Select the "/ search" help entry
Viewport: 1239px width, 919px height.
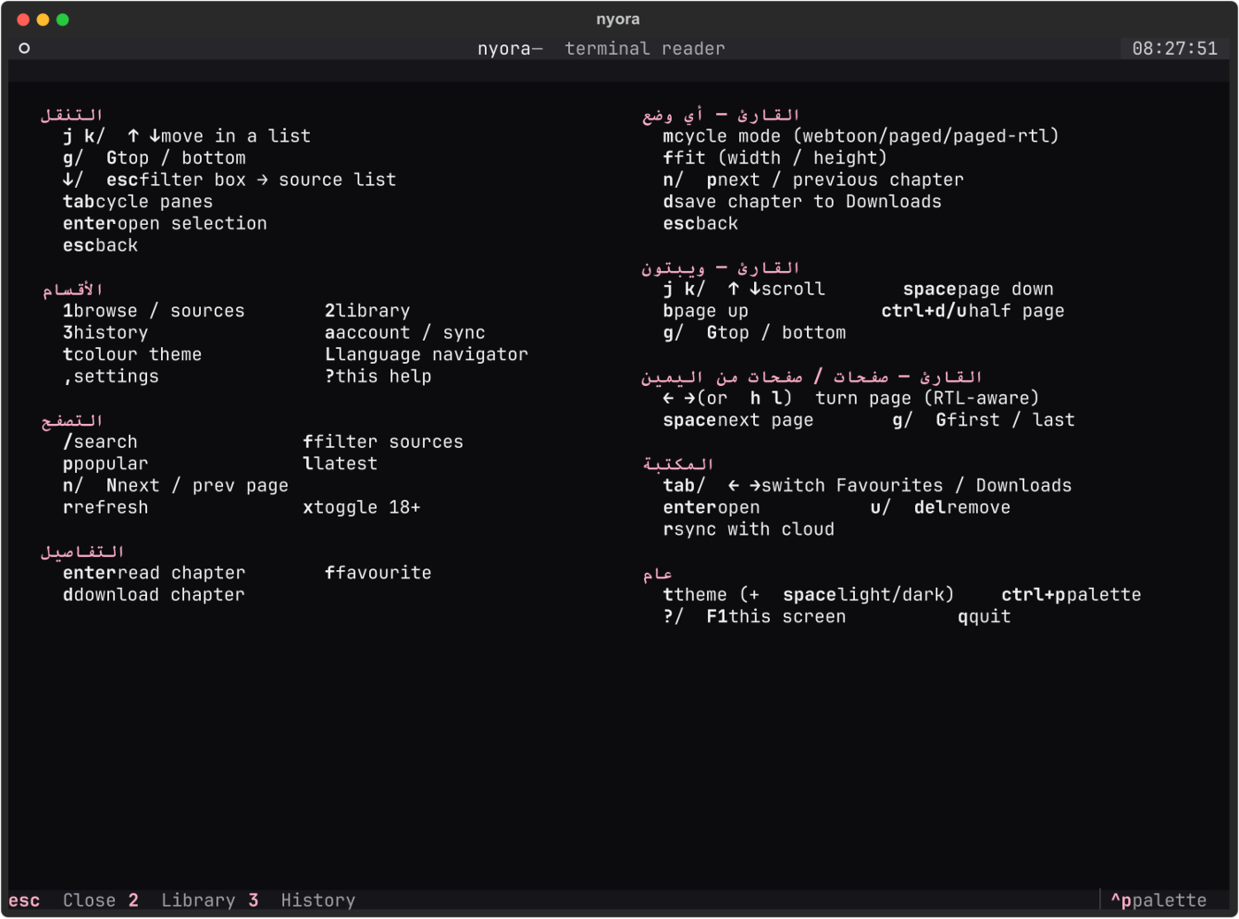[x=100, y=442]
